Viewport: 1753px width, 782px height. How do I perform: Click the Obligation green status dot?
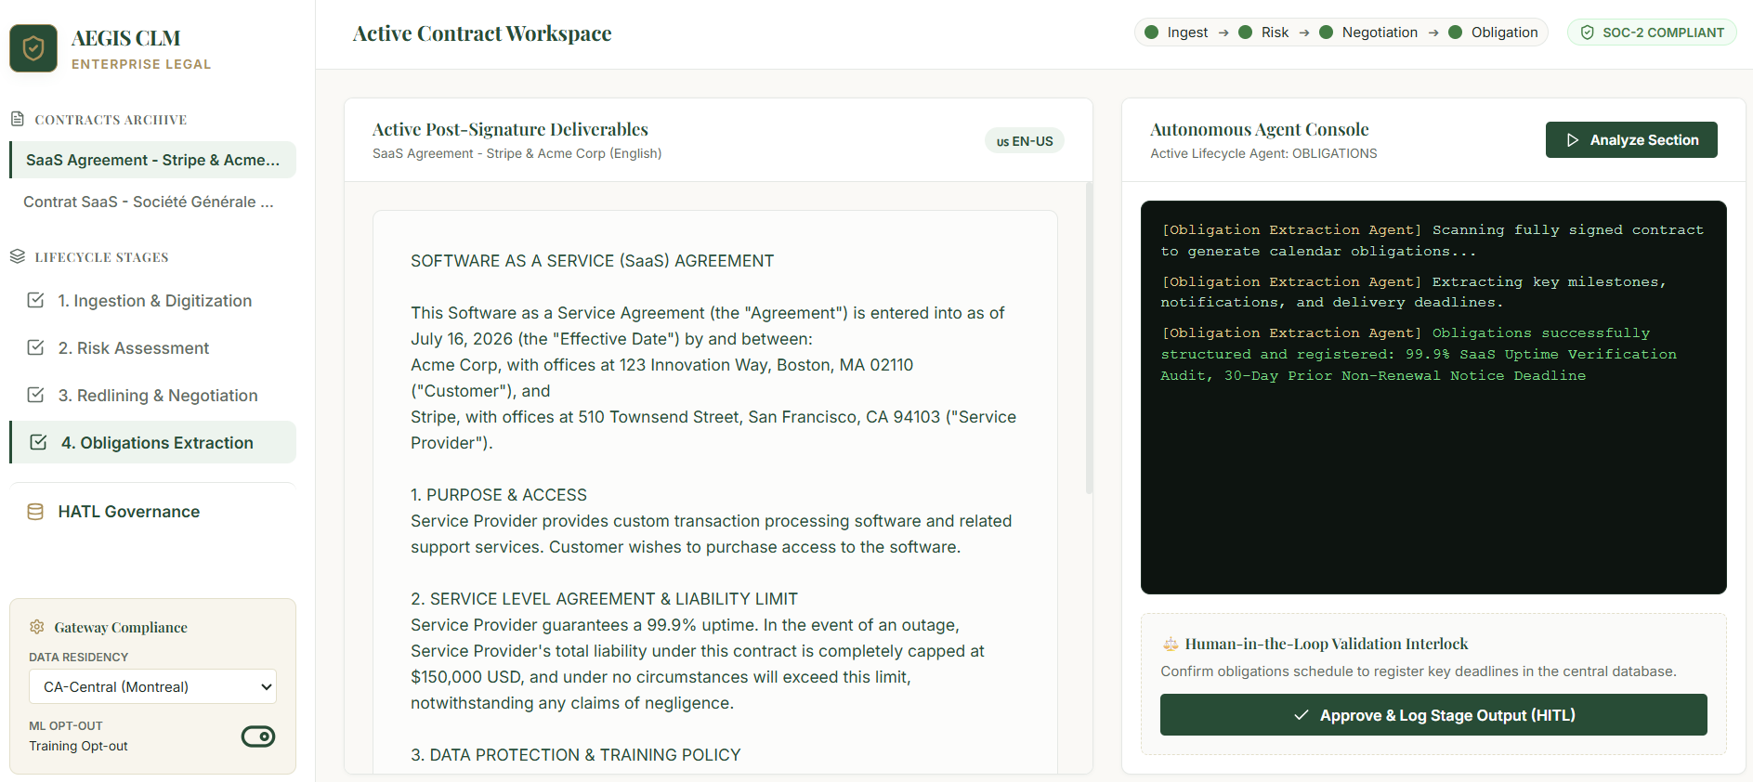point(1456,33)
